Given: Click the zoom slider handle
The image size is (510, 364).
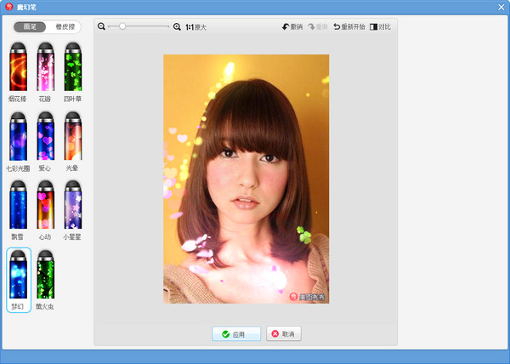Looking at the screenshot, I should pos(122,27).
